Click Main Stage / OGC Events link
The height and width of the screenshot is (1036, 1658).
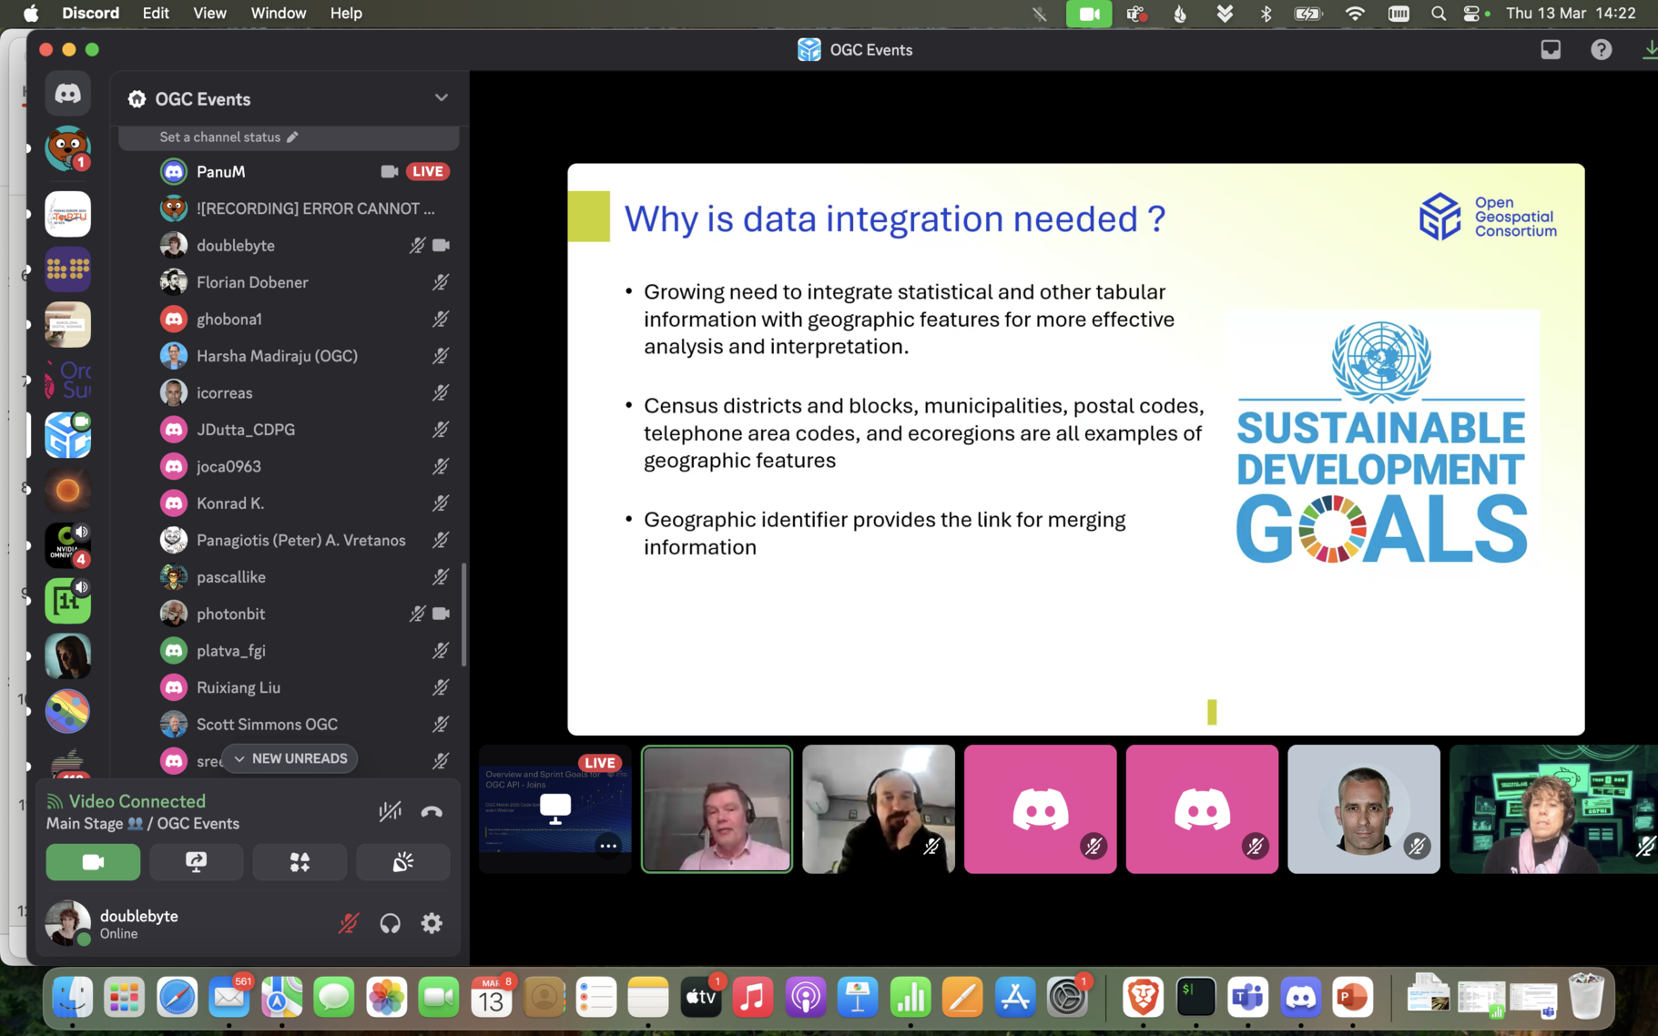click(x=143, y=824)
